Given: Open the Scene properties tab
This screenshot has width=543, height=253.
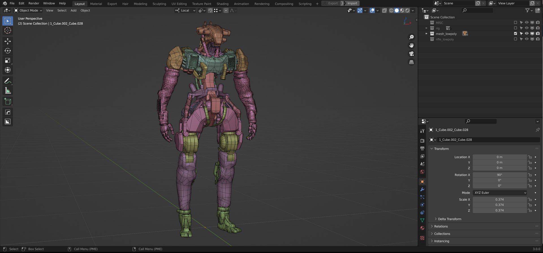Looking at the screenshot, I should pyautogui.click(x=422, y=164).
